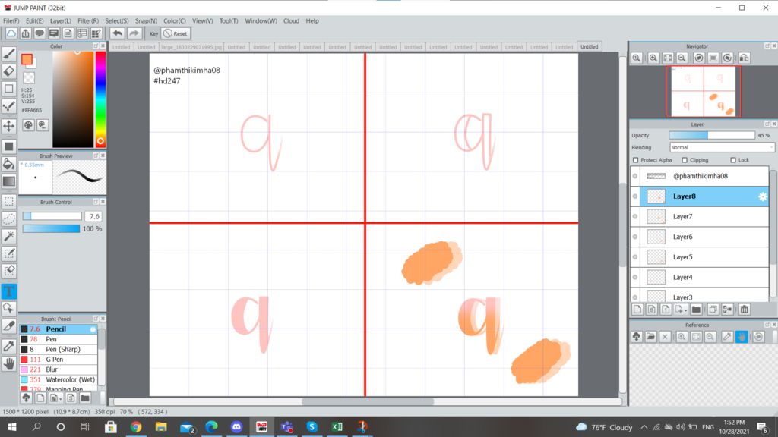Open the File(F) menu
This screenshot has height=437, width=778.
[x=11, y=20]
